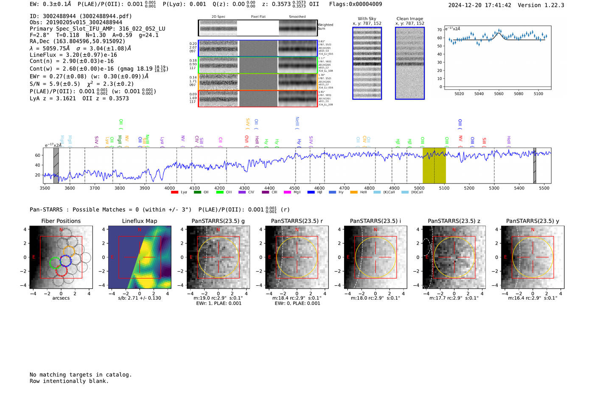Click the red Lyα legend swatch
594x404 pixels.
point(174,192)
